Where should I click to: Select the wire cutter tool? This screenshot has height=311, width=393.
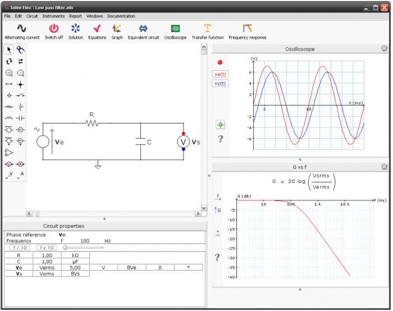(x=20, y=50)
